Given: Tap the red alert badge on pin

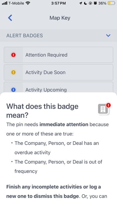Looking at the screenshot, I should [x=109, y=105].
